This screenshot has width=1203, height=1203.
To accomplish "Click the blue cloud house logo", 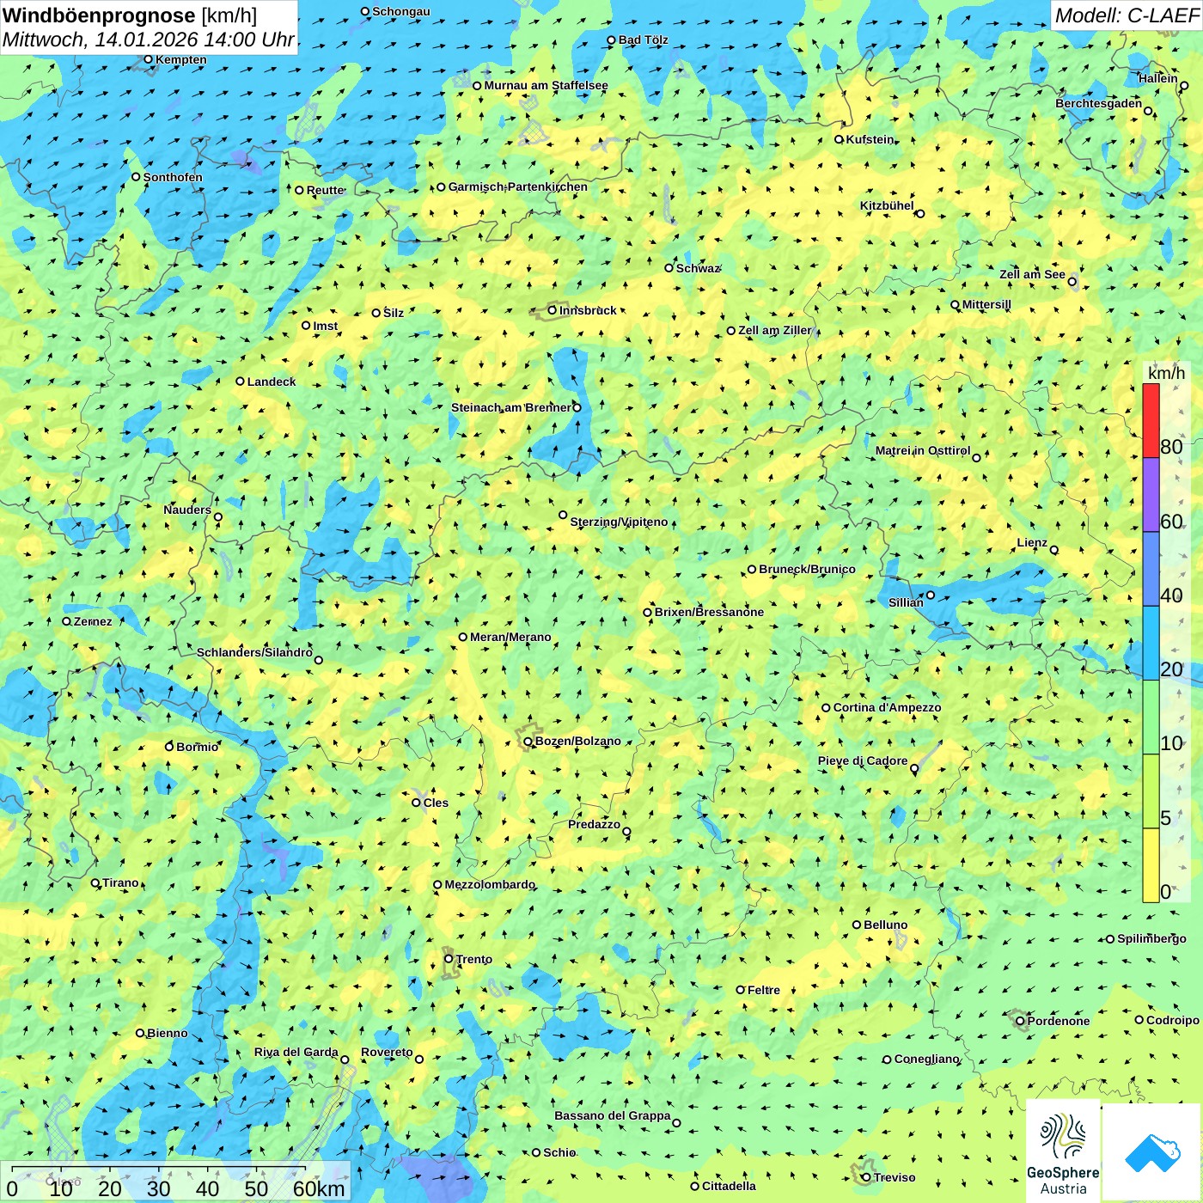I will (x=1152, y=1151).
